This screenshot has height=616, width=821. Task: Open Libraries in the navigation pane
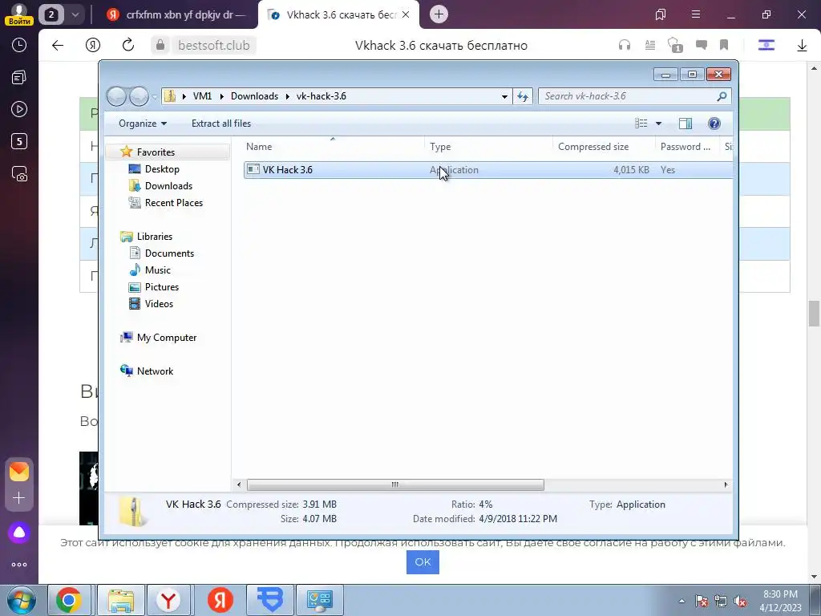155,237
